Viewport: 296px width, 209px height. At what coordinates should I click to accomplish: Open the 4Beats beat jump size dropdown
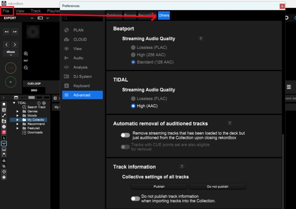tap(11, 53)
